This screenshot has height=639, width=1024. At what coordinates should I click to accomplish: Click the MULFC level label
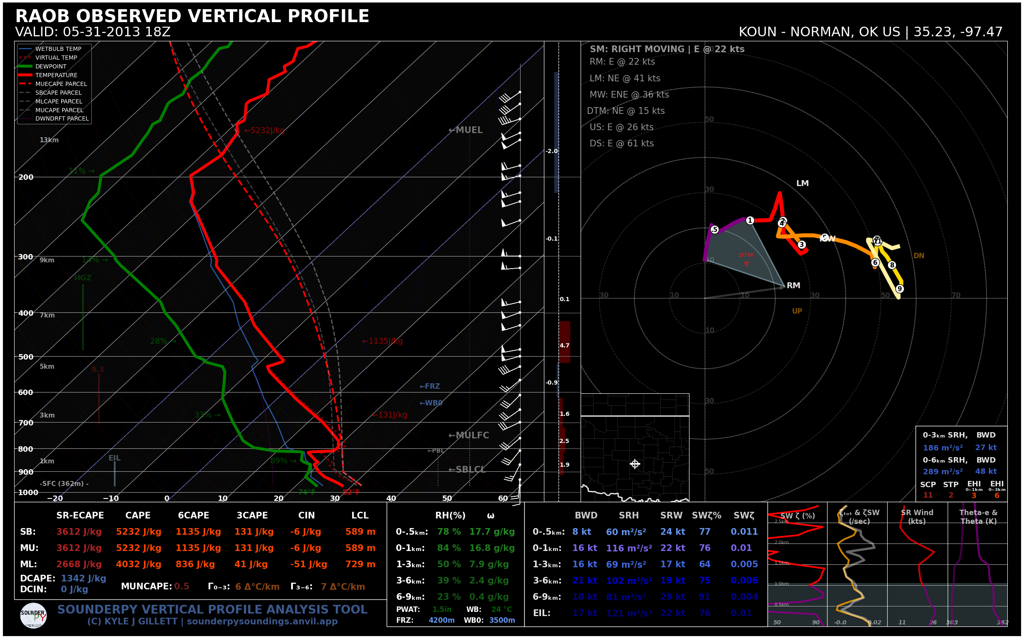[x=469, y=435]
